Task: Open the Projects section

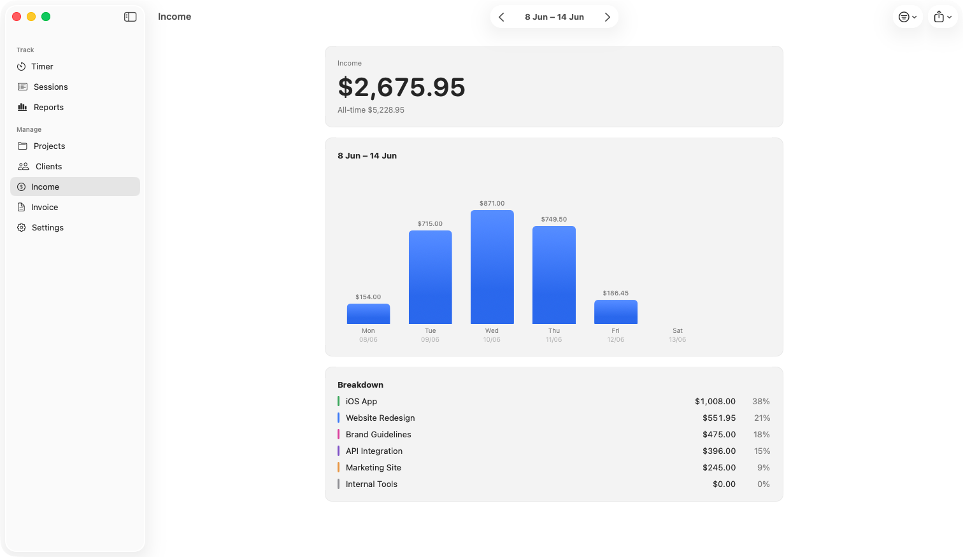Action: 75,146
